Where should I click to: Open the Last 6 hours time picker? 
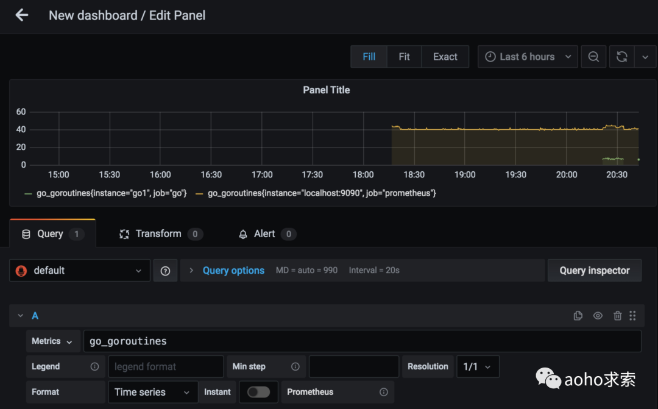528,57
